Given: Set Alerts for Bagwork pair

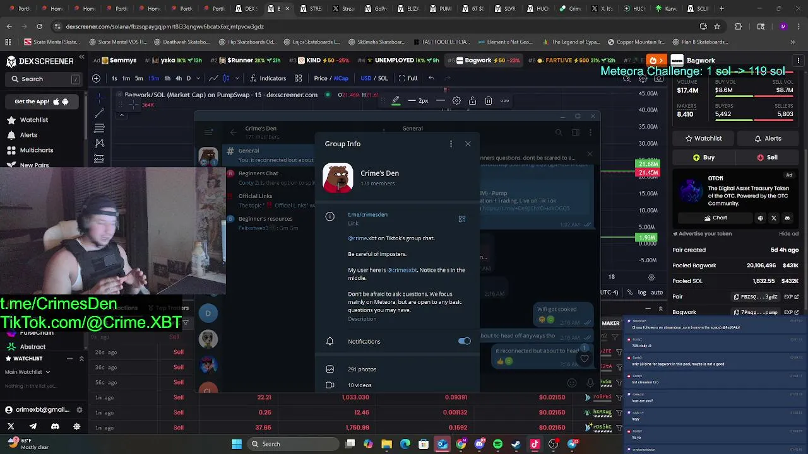Looking at the screenshot, I should [768, 138].
